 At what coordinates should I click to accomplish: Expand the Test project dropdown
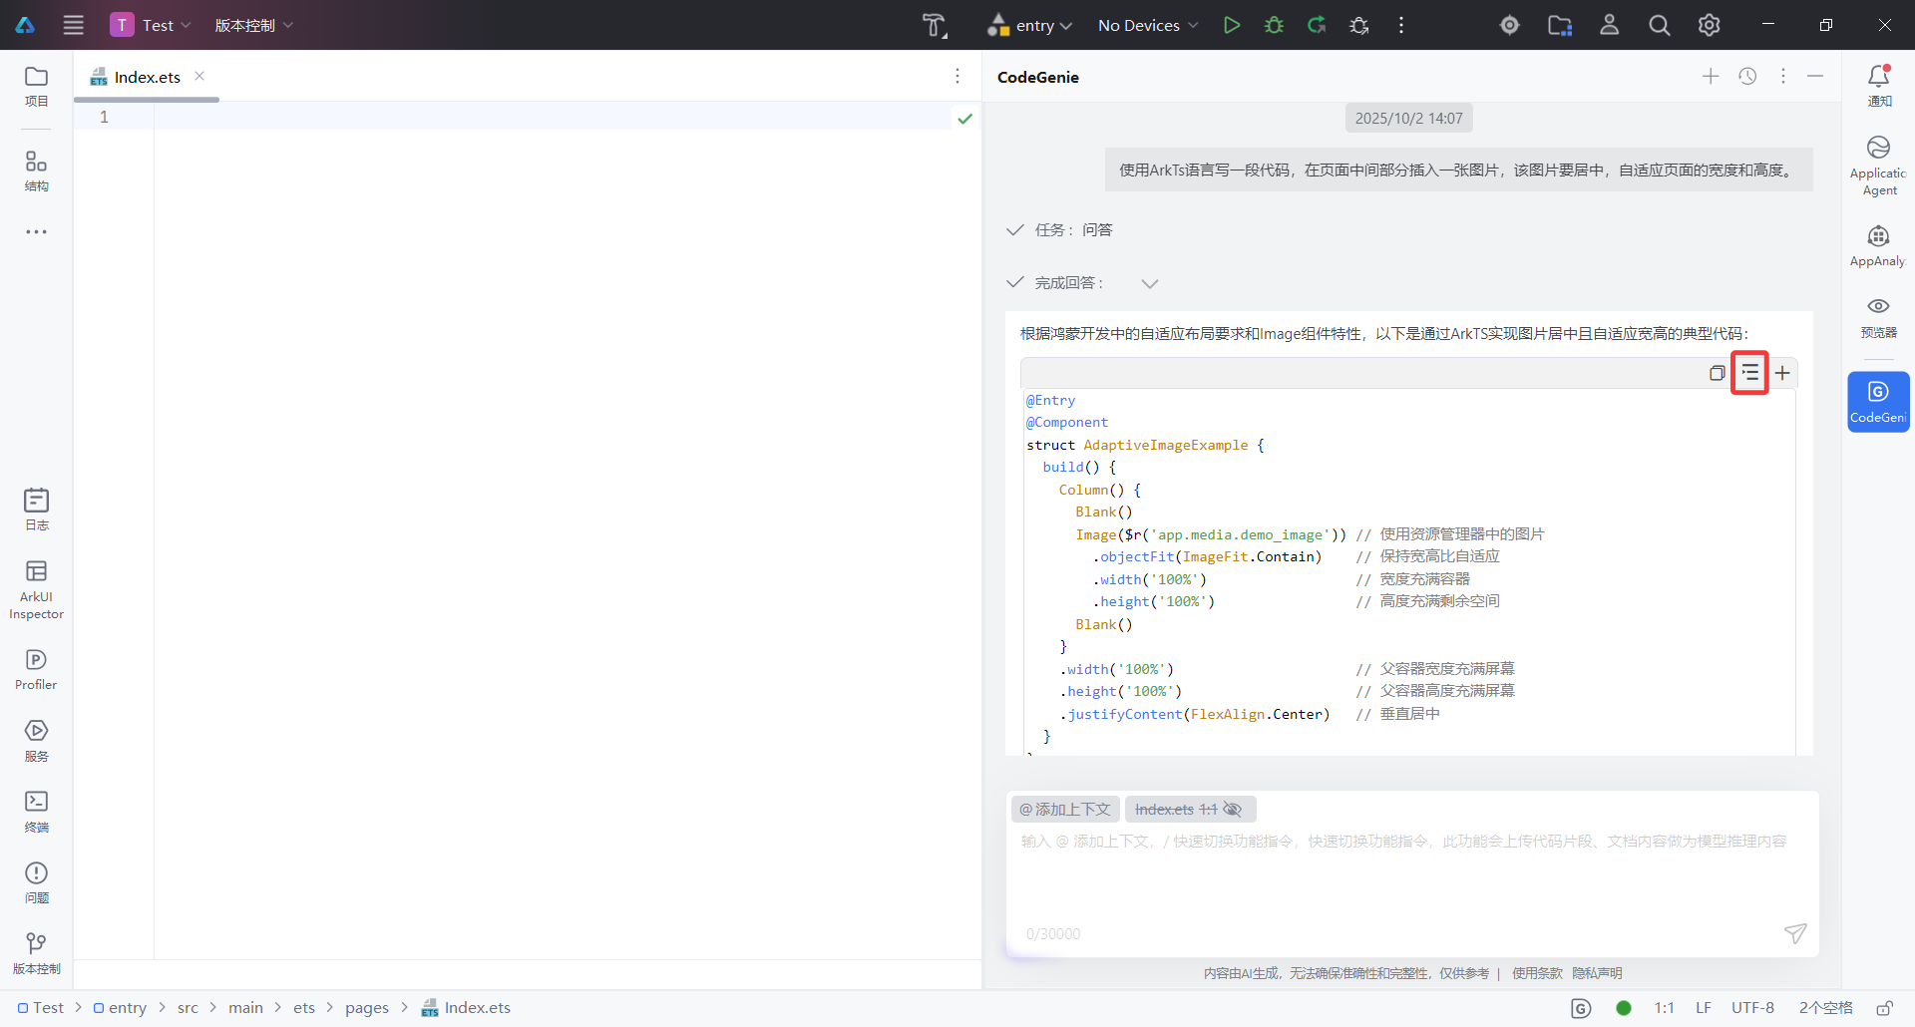[151, 25]
